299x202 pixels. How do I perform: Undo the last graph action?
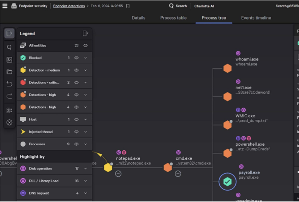point(9,84)
